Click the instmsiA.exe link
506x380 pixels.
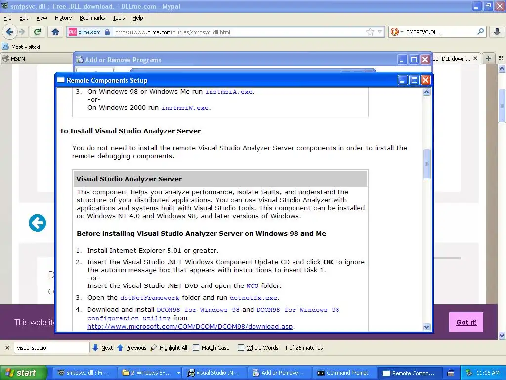[229, 92]
